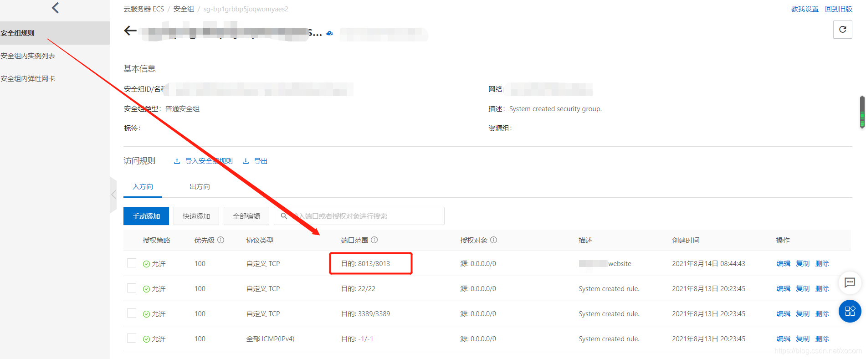This screenshot has width=866, height=359.
Task: Click the search magnifier icon
Action: [x=284, y=216]
